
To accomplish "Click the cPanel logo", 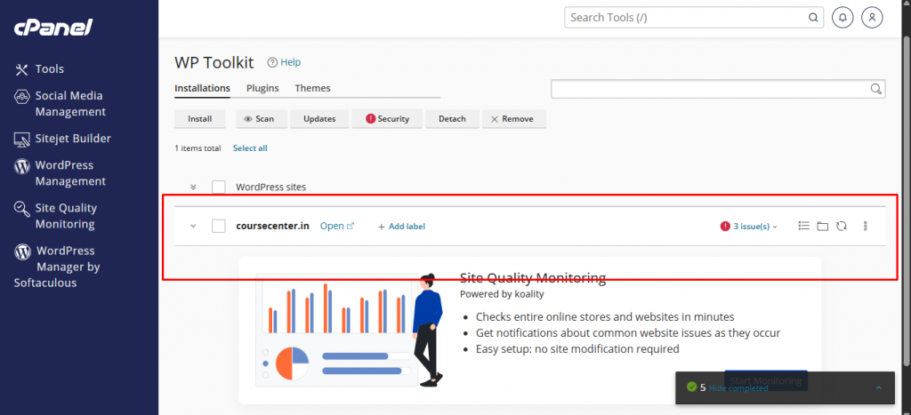I will tap(53, 27).
